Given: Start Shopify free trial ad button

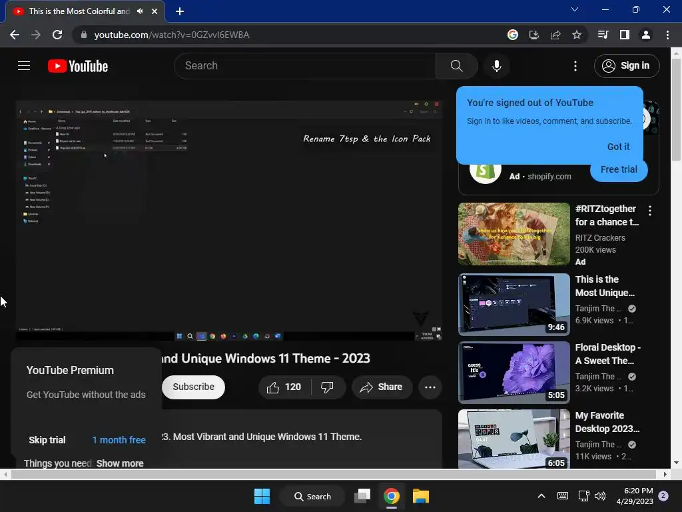Looking at the screenshot, I should point(619,170).
